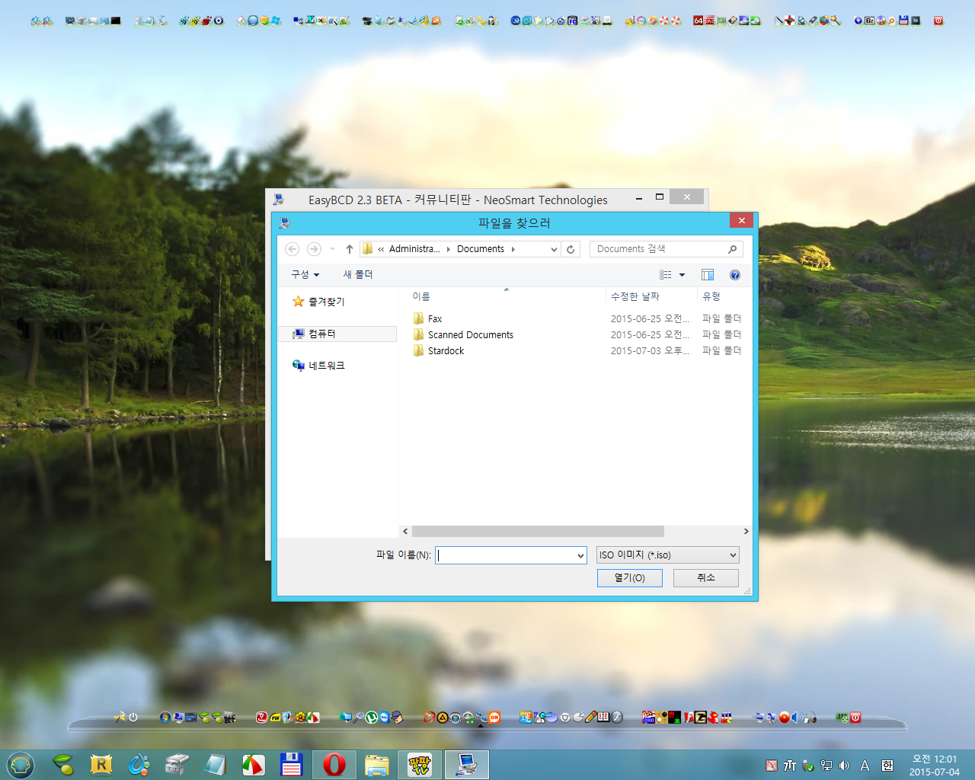Go back using the Back arrow
The height and width of the screenshot is (780, 975).
(x=292, y=249)
